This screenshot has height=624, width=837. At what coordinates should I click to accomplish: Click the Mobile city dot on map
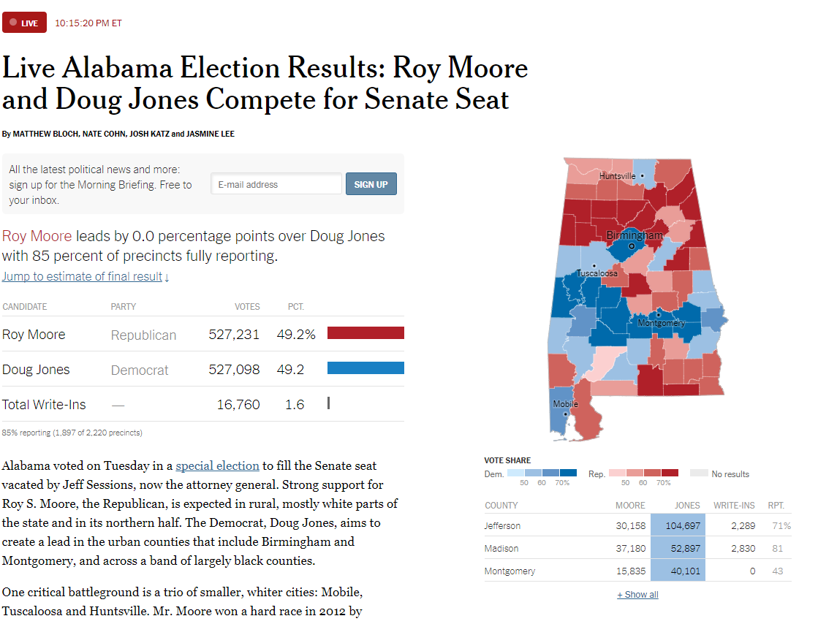[566, 414]
